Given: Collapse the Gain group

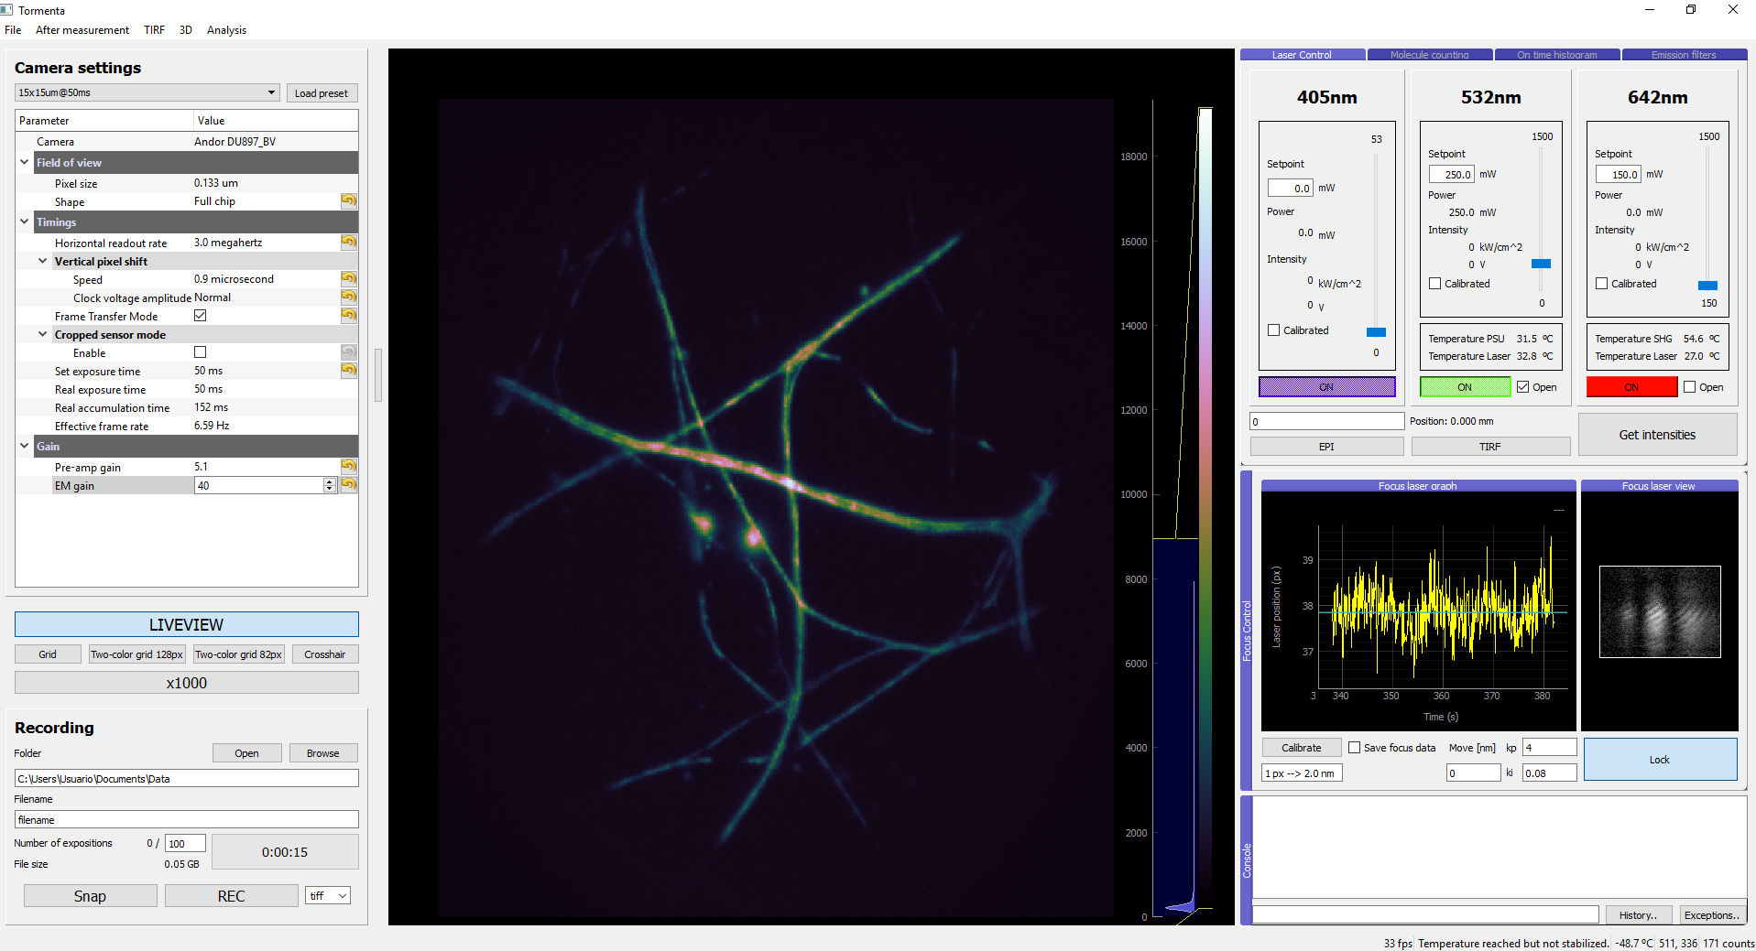Looking at the screenshot, I should click(x=25, y=446).
